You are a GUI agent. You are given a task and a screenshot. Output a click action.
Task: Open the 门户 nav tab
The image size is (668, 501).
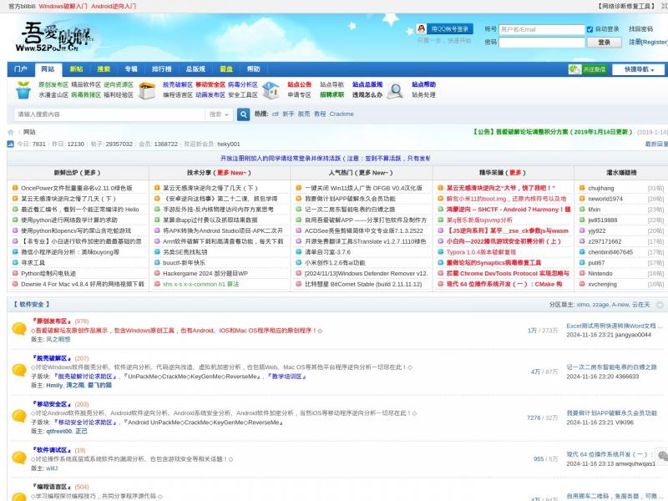coord(20,69)
